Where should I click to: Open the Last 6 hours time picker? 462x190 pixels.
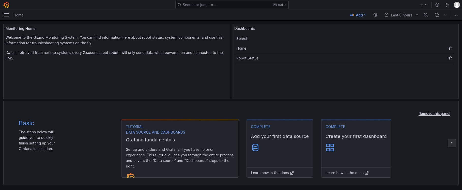click(401, 15)
